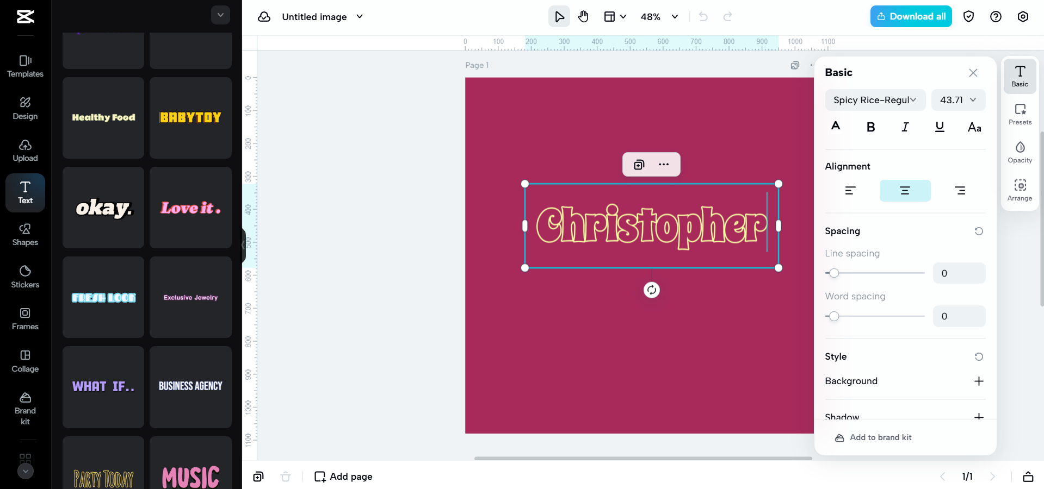Click the CapCut logo icon

click(25, 17)
